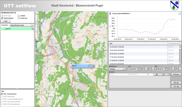Zoom out the map with the minus button
The width and height of the screenshot is (182, 107).
point(37,39)
